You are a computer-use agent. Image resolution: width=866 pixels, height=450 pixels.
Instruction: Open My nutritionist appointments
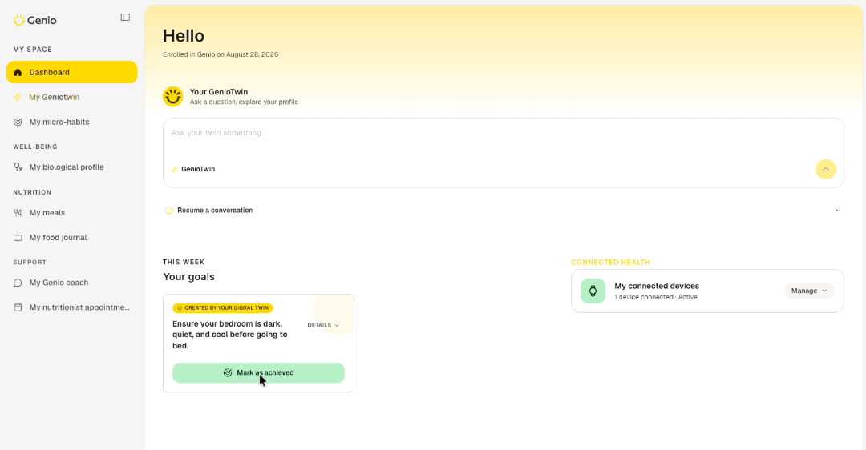coord(72,307)
